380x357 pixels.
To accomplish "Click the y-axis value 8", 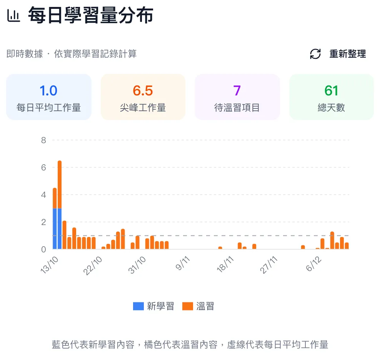I will click(43, 140).
